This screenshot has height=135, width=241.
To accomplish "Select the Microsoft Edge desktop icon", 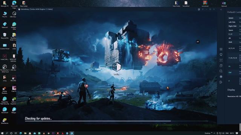I will point(14,4).
